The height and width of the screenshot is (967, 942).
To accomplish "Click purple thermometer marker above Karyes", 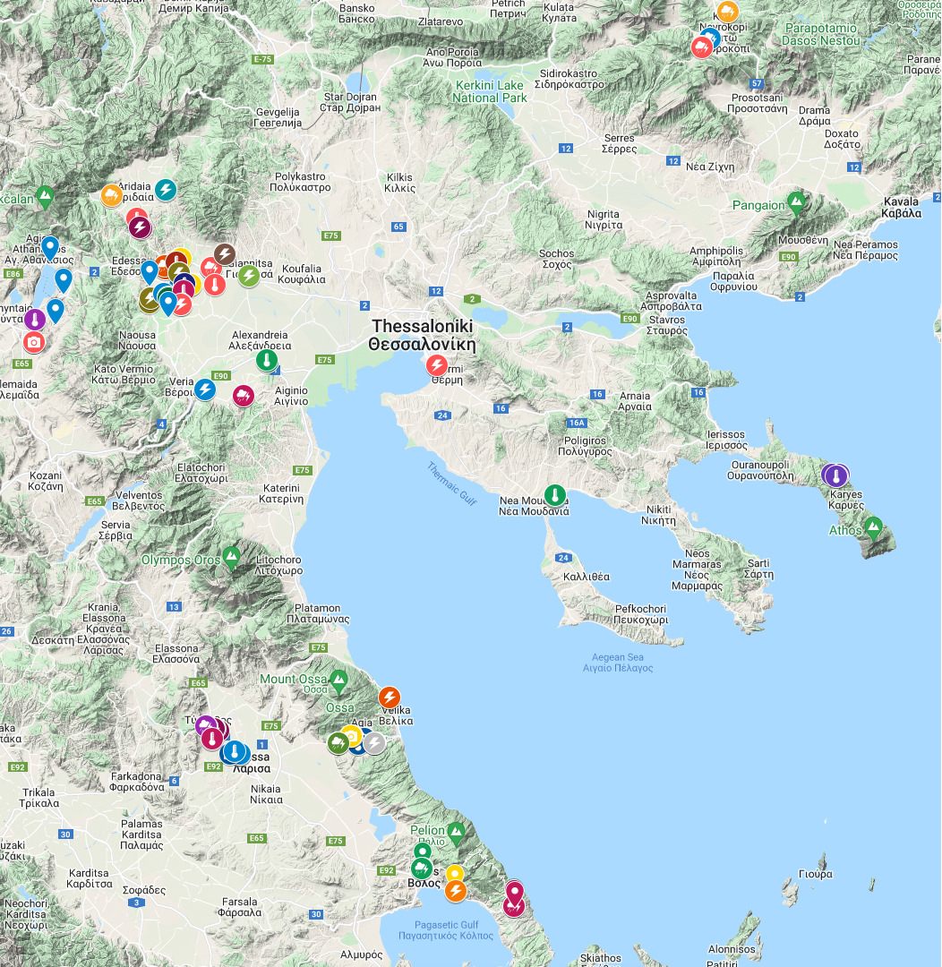I will tap(836, 475).
